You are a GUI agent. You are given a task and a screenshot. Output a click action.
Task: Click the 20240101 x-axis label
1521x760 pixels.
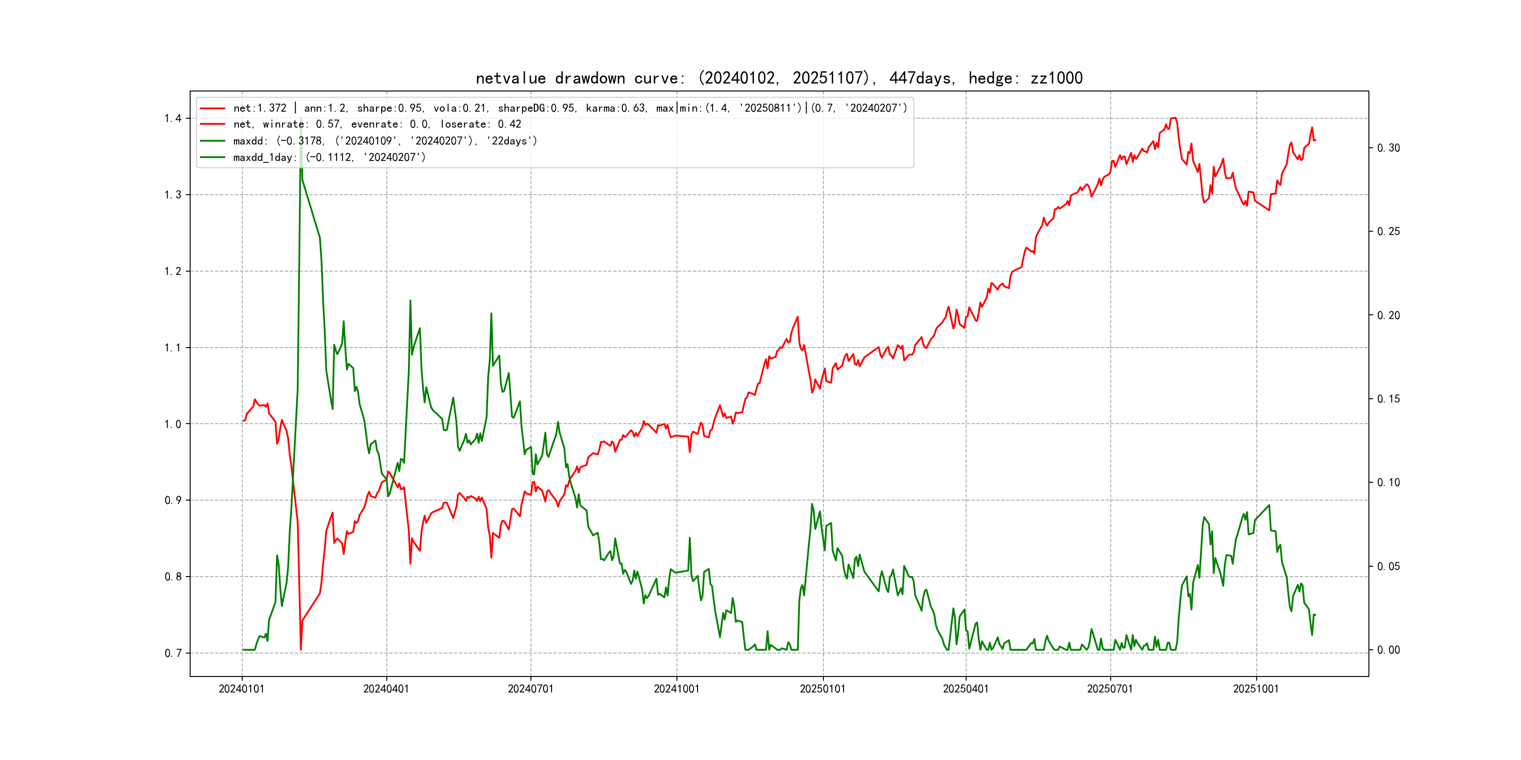(x=241, y=689)
